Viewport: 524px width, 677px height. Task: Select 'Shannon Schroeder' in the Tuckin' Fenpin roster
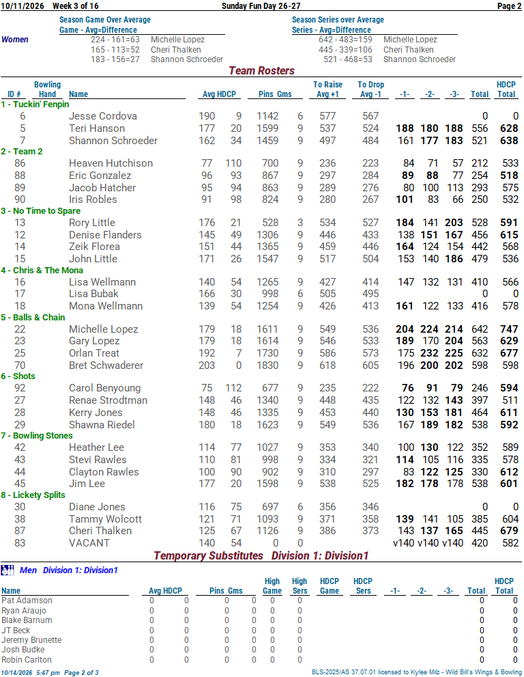(113, 141)
